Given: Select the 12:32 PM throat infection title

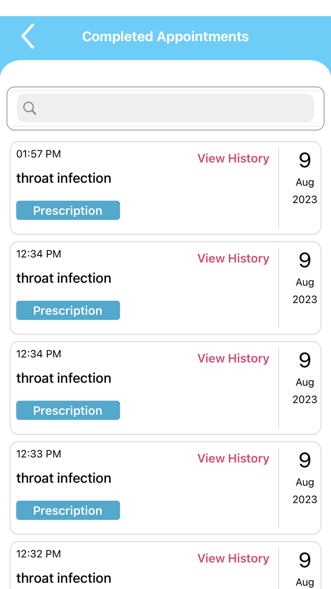Looking at the screenshot, I should click(64, 578).
